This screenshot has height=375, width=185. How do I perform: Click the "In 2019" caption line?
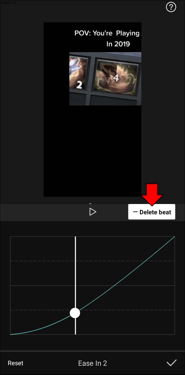click(x=118, y=44)
